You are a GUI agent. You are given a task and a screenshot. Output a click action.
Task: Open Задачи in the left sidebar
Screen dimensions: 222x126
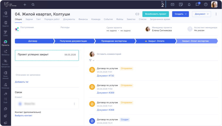point(5,24)
